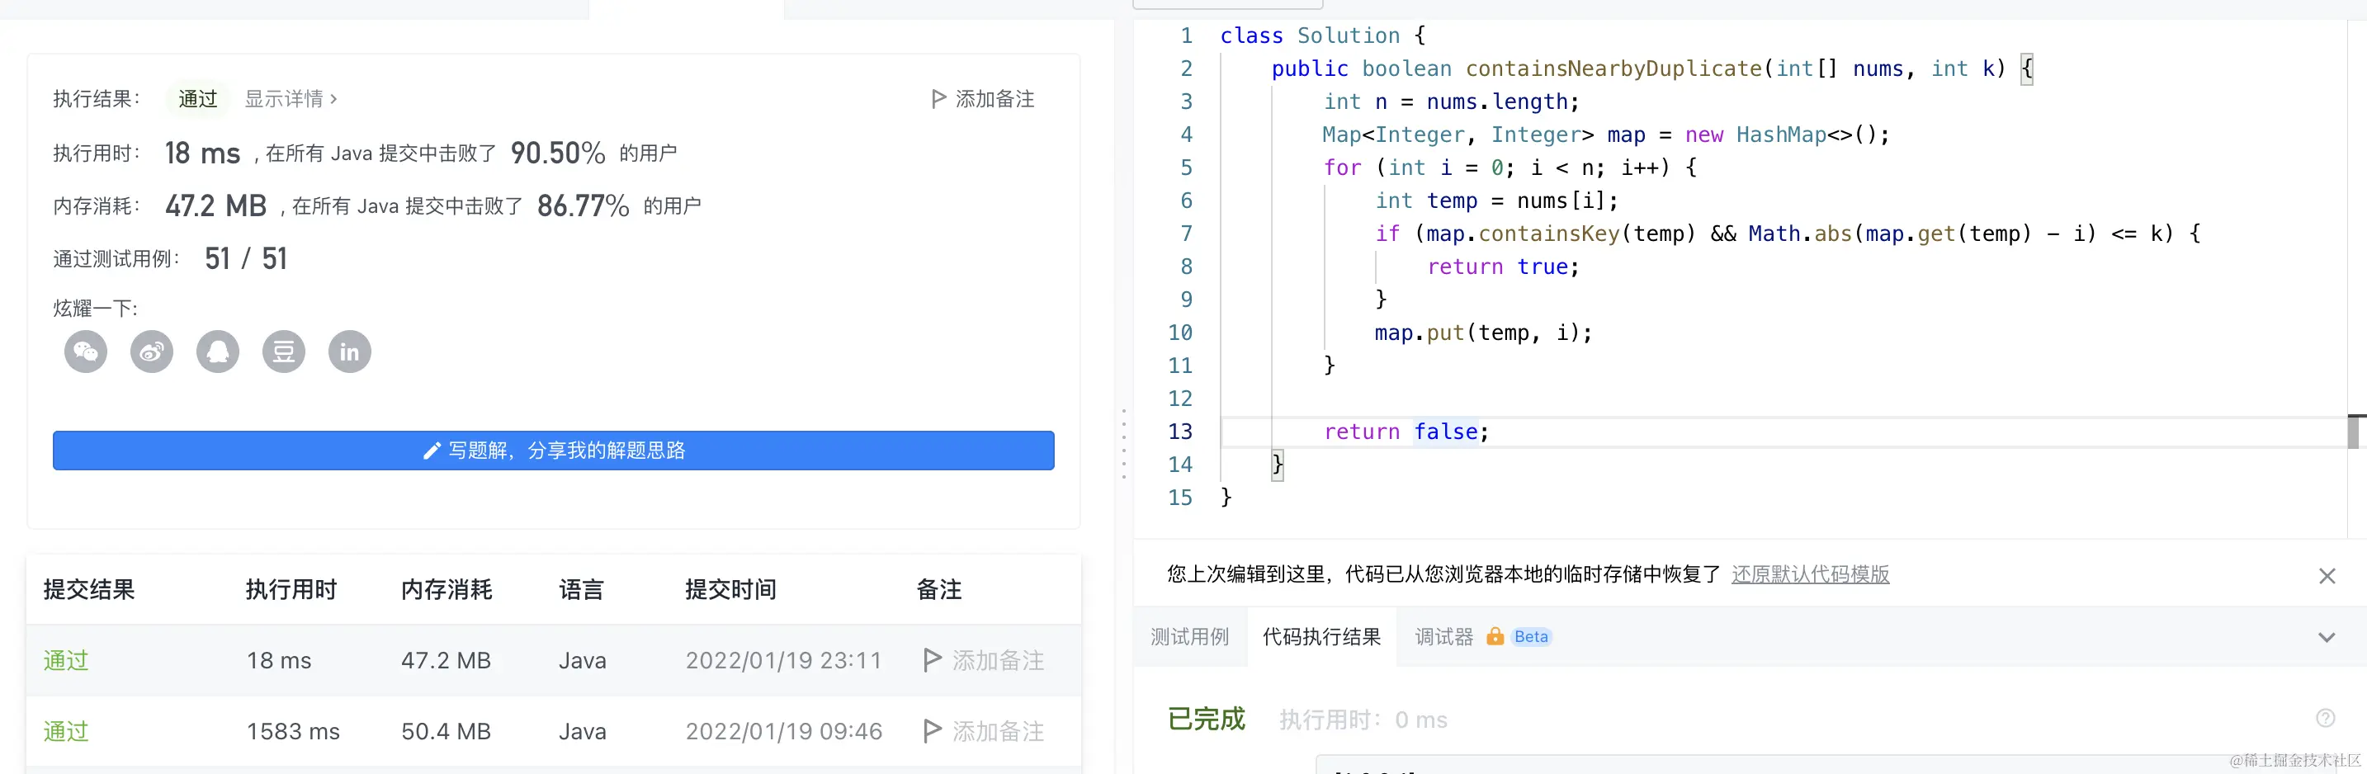Expand 显示详情 result details
Image resolution: width=2367 pixels, height=774 pixels.
point(291,98)
